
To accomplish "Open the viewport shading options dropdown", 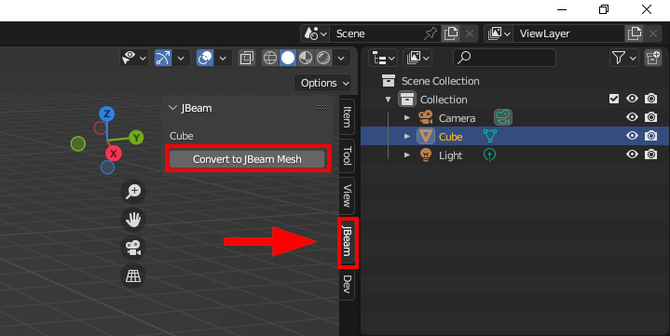I will [x=341, y=58].
